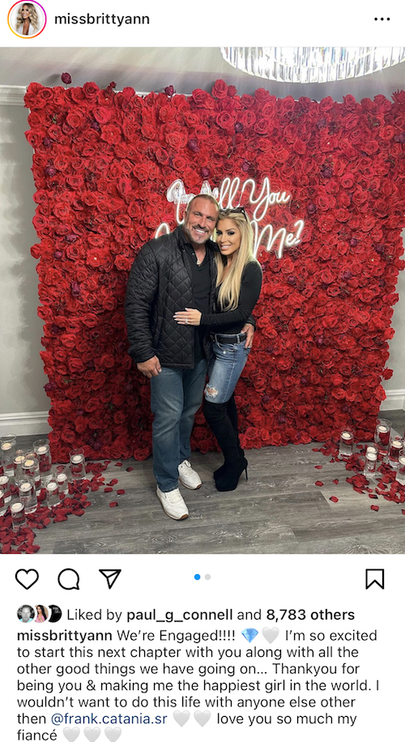Open paul_g_connell profile from likes
This screenshot has width=405, height=742.
click(x=180, y=615)
